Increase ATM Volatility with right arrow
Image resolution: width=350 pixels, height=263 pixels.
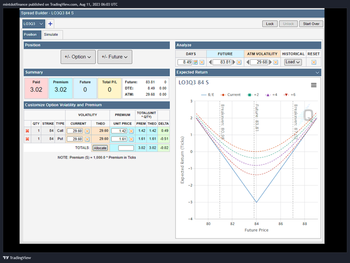(x=270, y=62)
